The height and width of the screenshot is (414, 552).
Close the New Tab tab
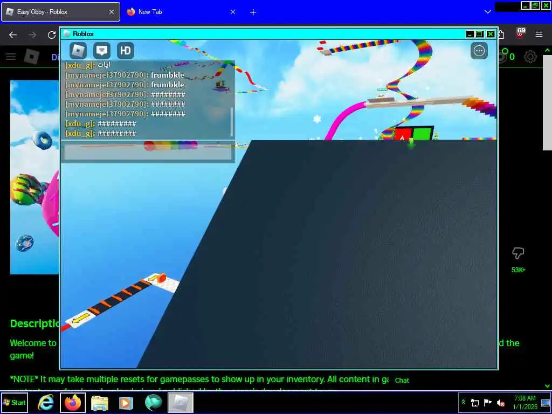point(233,12)
